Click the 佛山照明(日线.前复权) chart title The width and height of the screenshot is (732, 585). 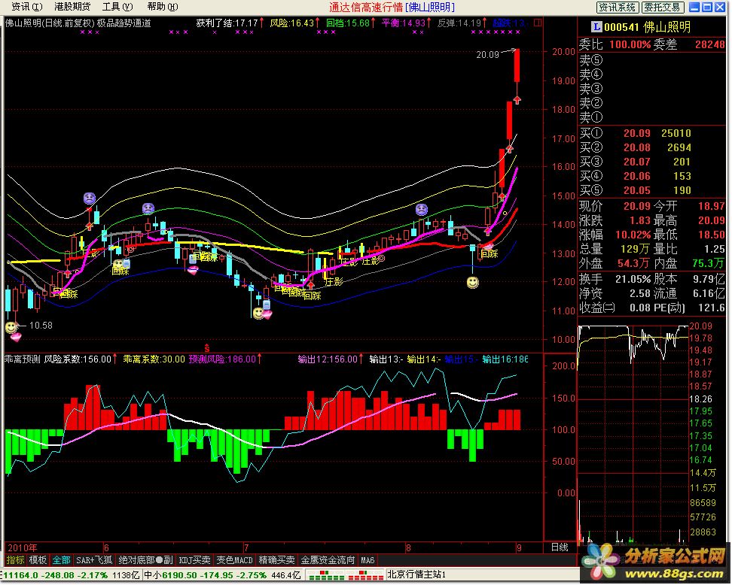[x=50, y=23]
